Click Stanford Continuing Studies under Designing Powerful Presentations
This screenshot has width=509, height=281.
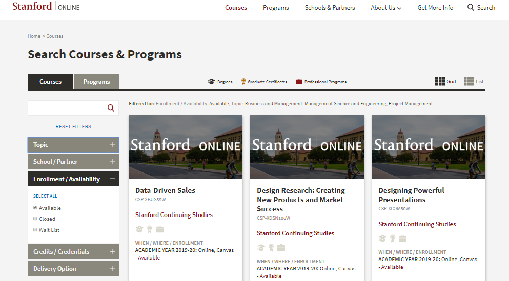[x=417, y=224]
